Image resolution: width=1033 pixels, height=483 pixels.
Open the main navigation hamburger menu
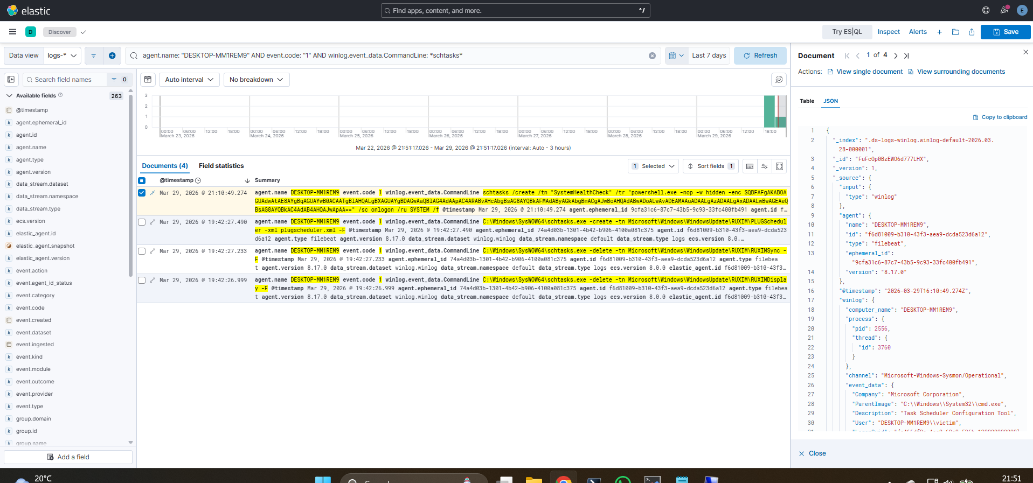[x=12, y=32]
